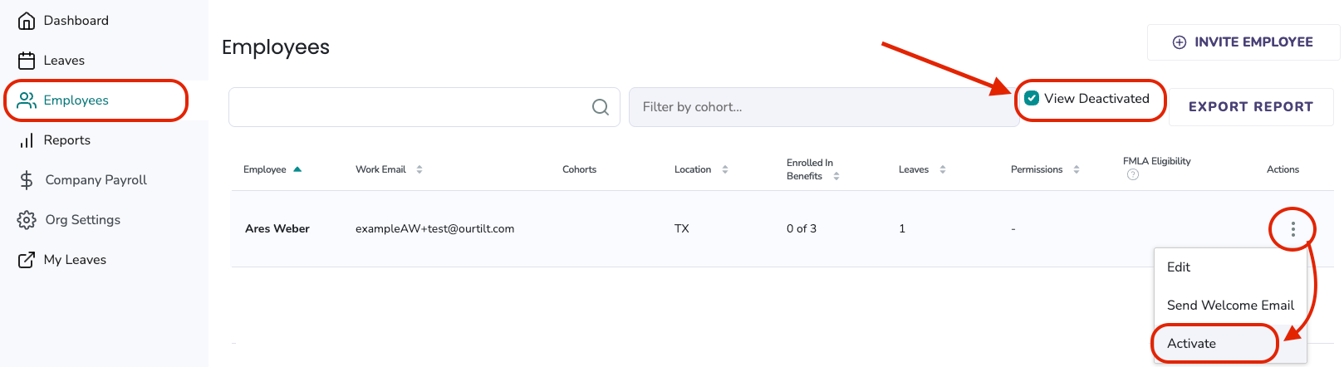Sort table by Work Email column

point(419,169)
